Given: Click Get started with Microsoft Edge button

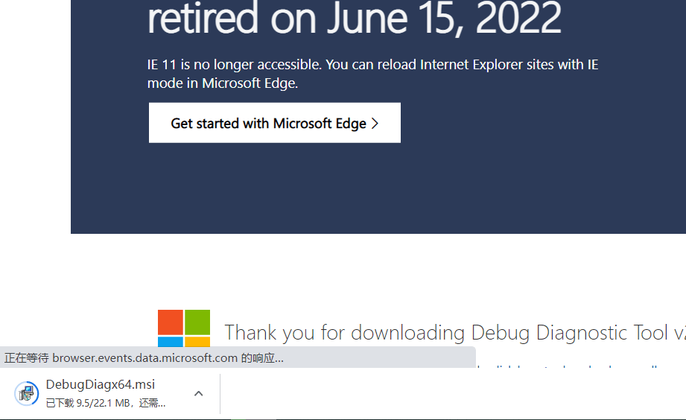Looking at the screenshot, I should point(274,123).
